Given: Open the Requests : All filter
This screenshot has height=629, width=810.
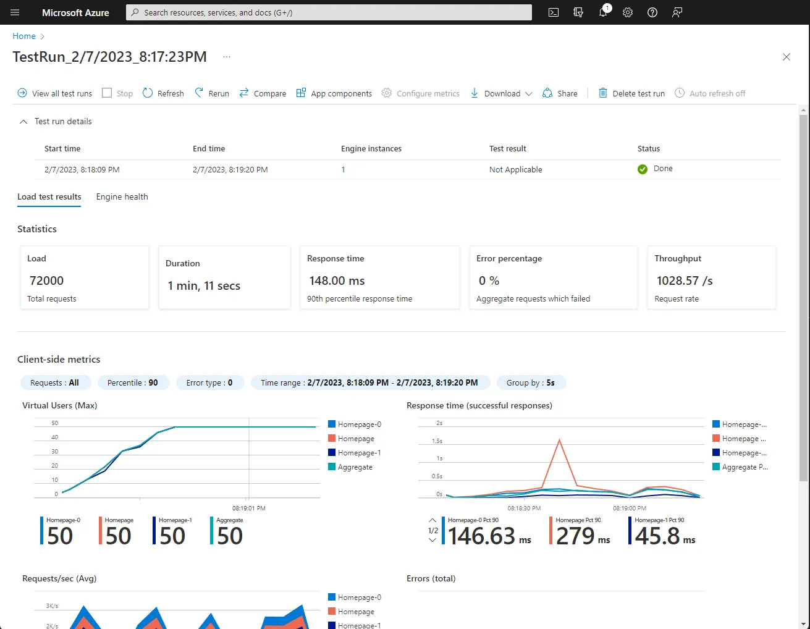Looking at the screenshot, I should click(x=56, y=383).
